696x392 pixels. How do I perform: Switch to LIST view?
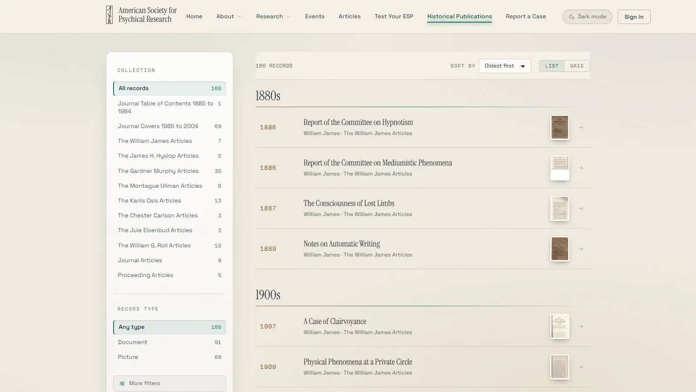tap(552, 66)
